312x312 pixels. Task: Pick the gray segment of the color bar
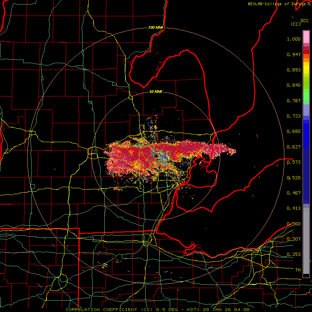(306, 241)
